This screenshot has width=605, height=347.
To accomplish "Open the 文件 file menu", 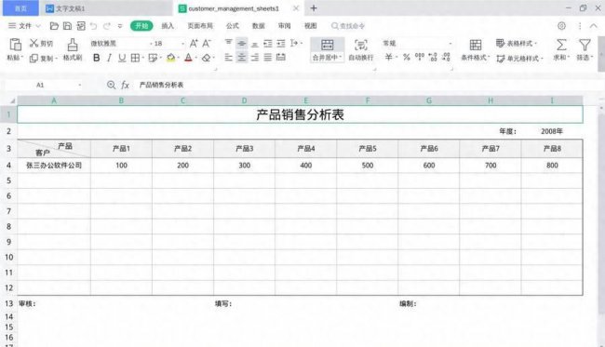I will [24, 26].
